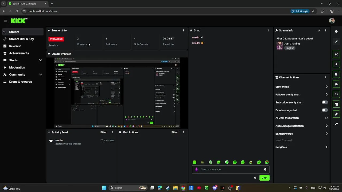Open Moderation in sidebar

coord(23,67)
